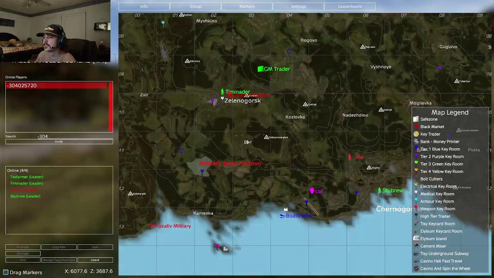Select Timinader (Leader) in group list

click(27, 183)
